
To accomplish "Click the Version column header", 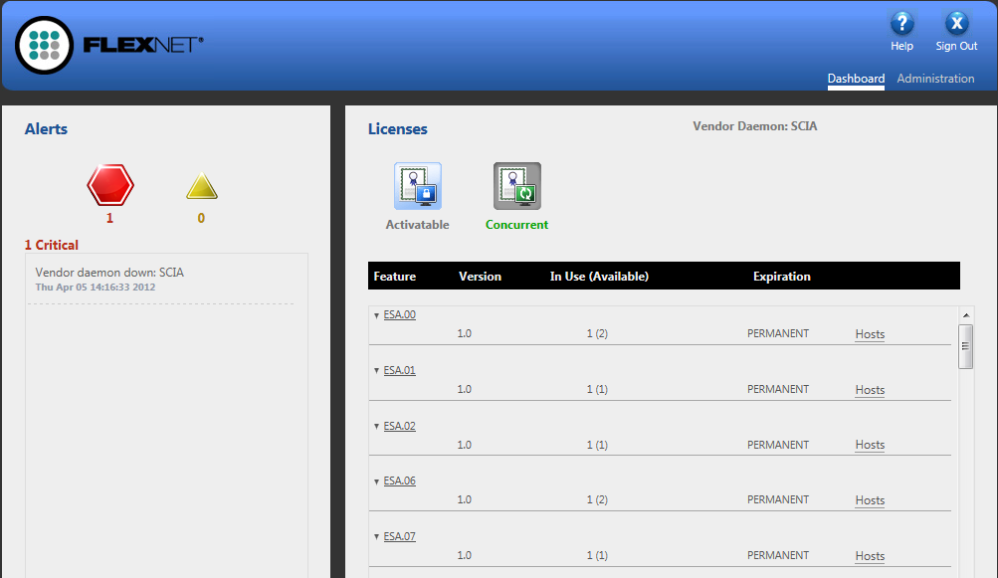I will pyautogui.click(x=480, y=277).
